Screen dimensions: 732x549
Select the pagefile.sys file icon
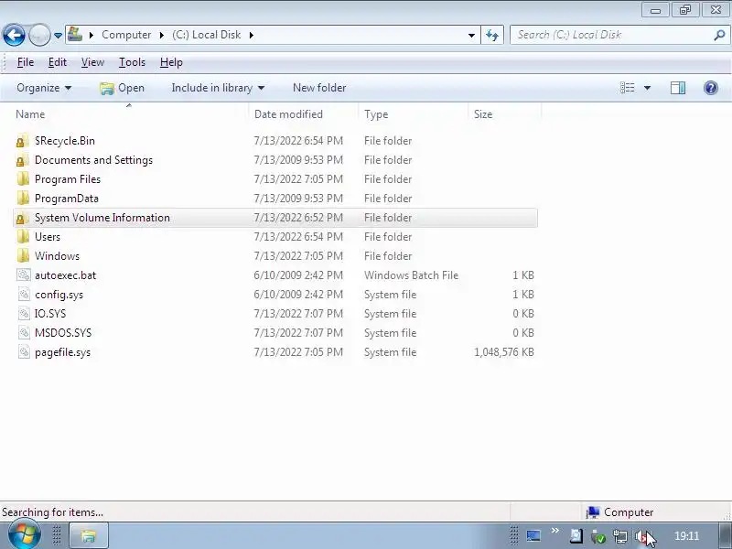pyautogui.click(x=24, y=352)
